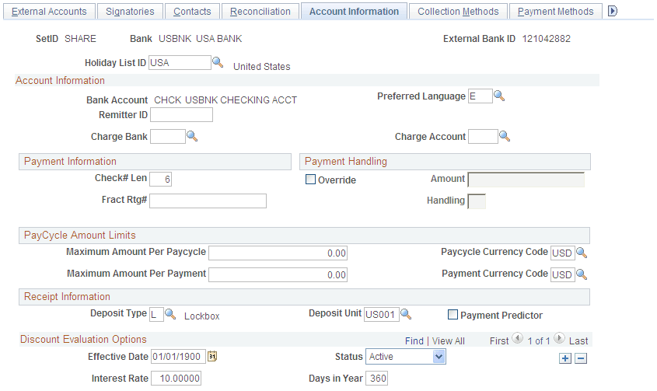This screenshot has height=391, width=657.
Task: Show previous row in Discount Evaluation
Action: 518,338
